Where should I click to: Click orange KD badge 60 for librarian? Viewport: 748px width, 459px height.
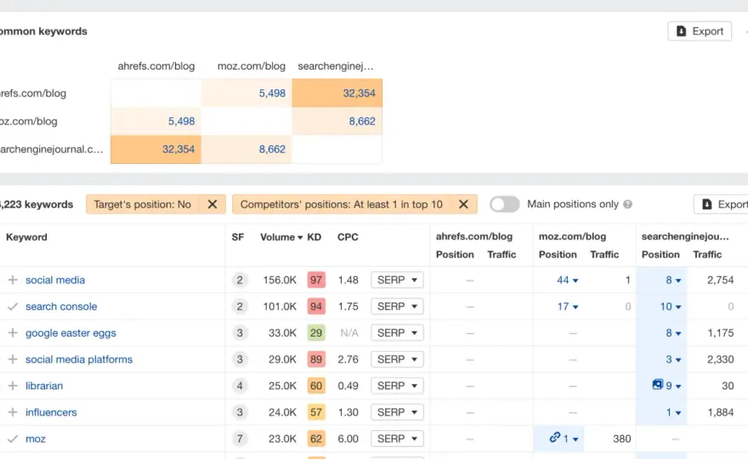pos(316,386)
